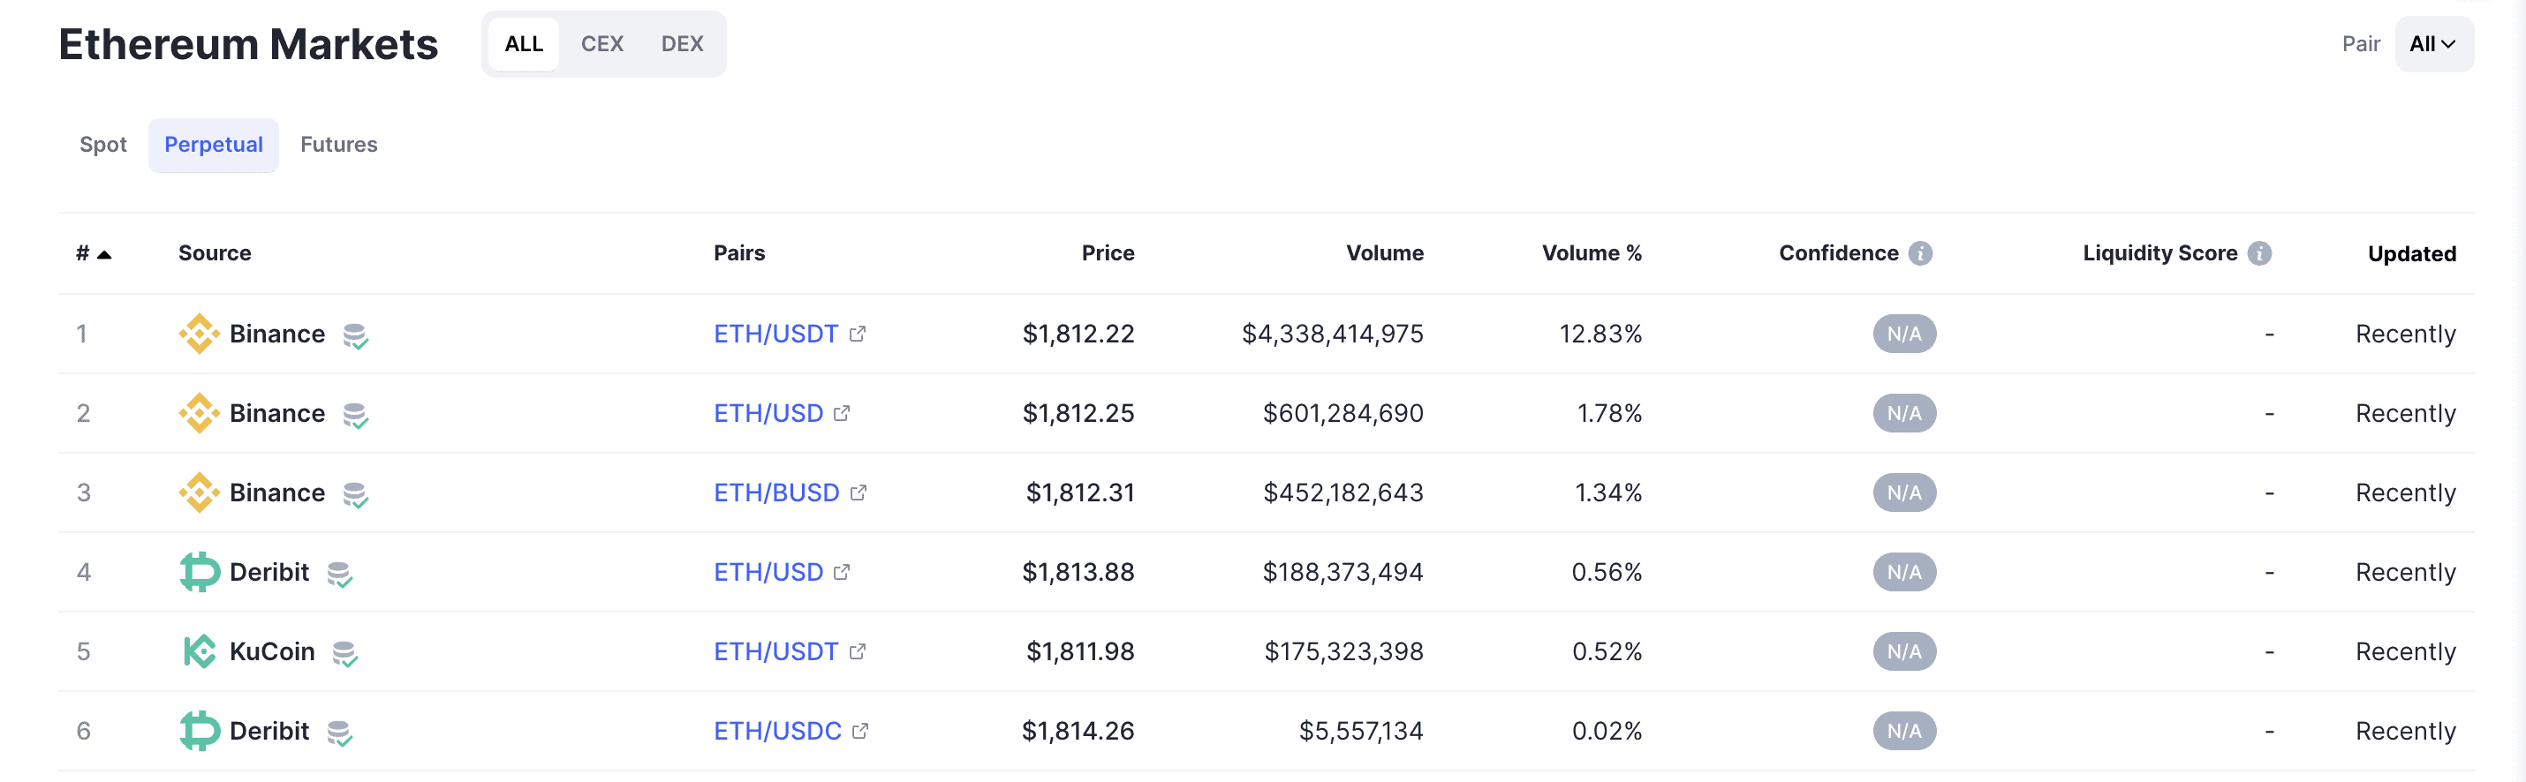Click the N/A confidence badge for KuCoin
The image size is (2526, 782).
click(1903, 651)
